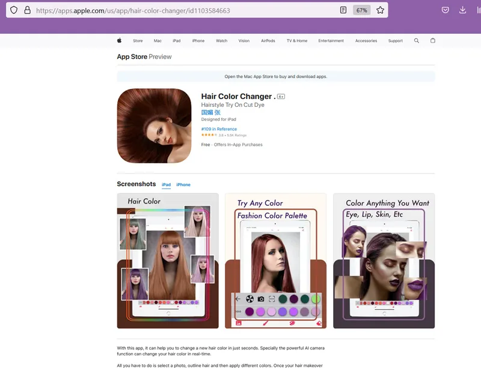
Task: Open the Color Anything You Want screenshot
Action: [x=384, y=261]
